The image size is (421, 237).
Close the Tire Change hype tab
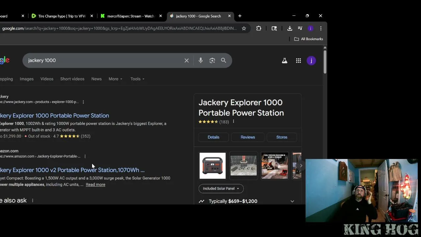point(92,16)
